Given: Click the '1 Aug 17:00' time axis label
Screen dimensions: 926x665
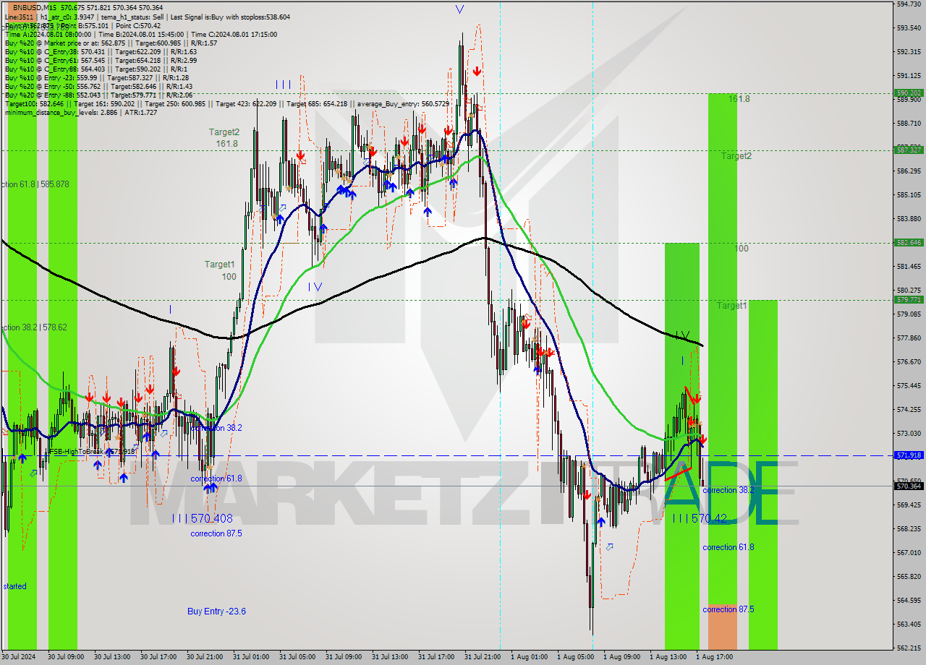Looking at the screenshot, I should [x=714, y=657].
